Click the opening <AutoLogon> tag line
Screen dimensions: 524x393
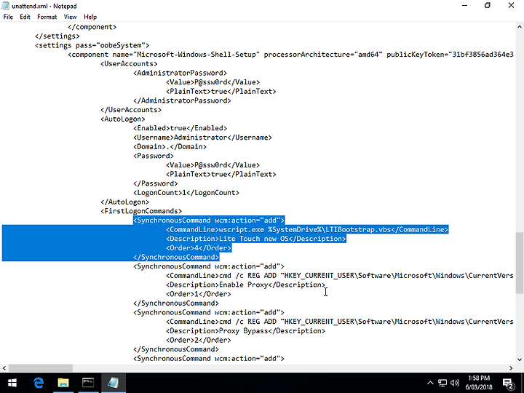(x=123, y=119)
